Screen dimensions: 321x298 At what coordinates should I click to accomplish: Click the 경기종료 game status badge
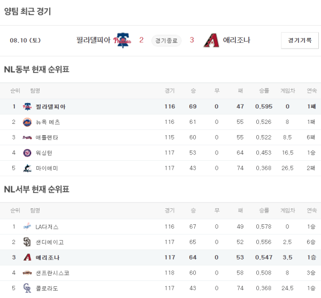[x=166, y=41]
